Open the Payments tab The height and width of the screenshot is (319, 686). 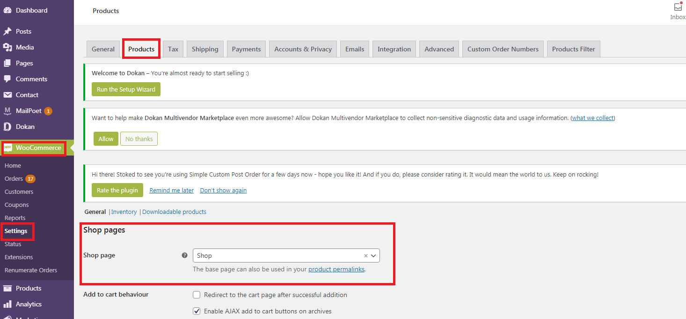[x=246, y=49]
